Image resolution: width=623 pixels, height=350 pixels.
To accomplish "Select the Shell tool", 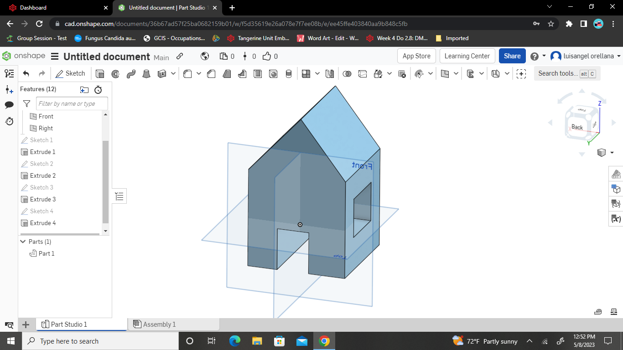I will (x=258, y=73).
